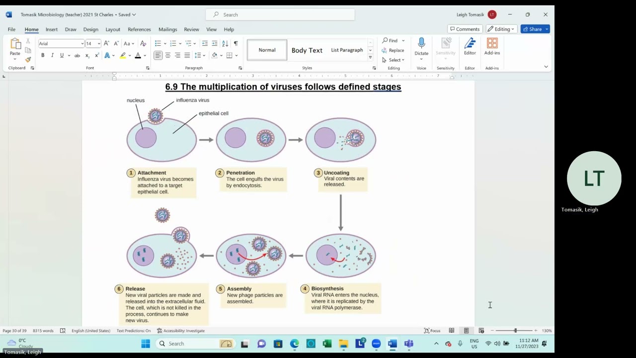Toggle superscript formatting

click(96, 55)
